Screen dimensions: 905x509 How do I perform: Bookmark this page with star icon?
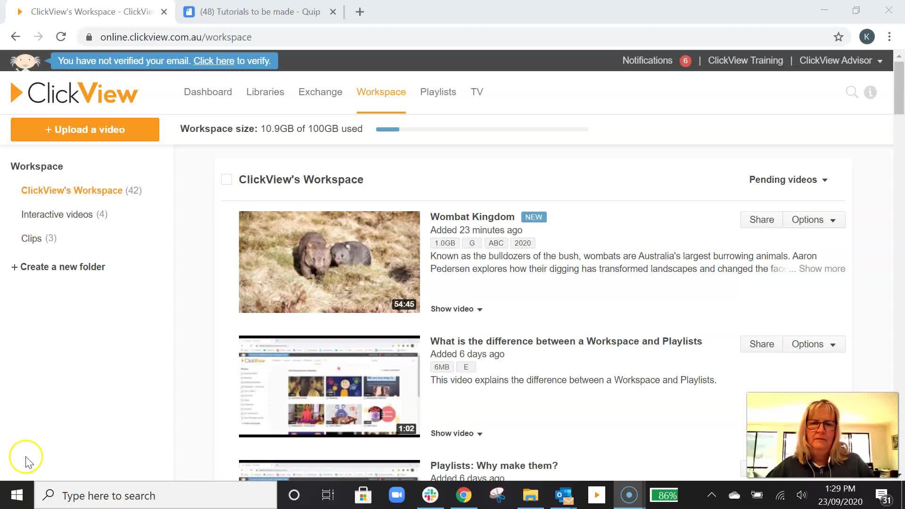tap(838, 37)
